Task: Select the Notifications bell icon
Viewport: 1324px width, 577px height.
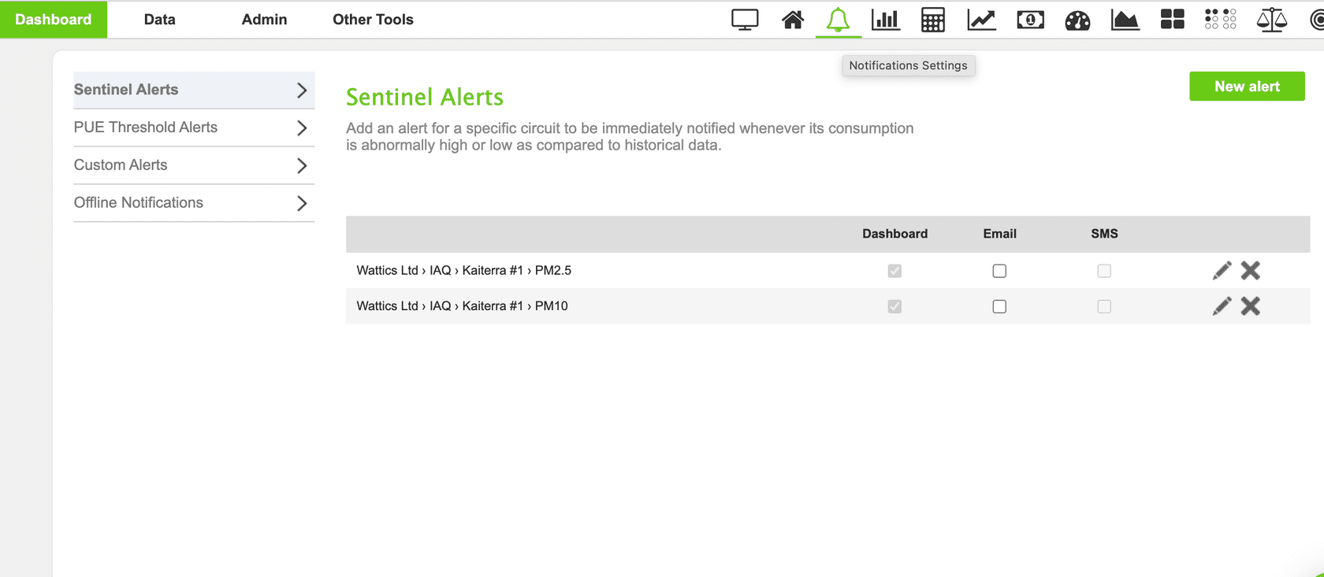Action: point(839,20)
